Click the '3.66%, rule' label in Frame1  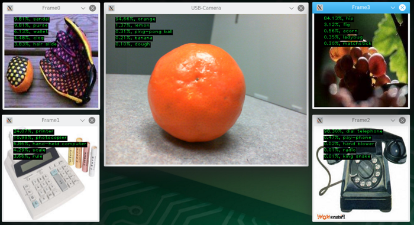click(28, 156)
